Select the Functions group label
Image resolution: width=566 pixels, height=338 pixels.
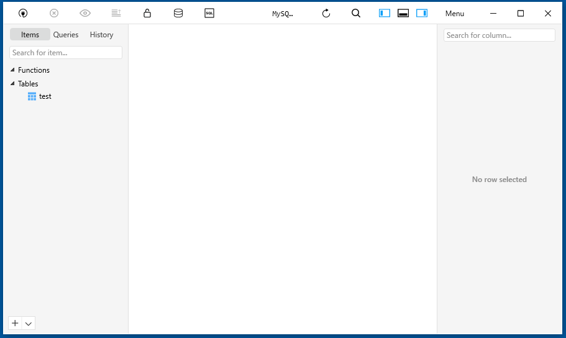click(34, 70)
